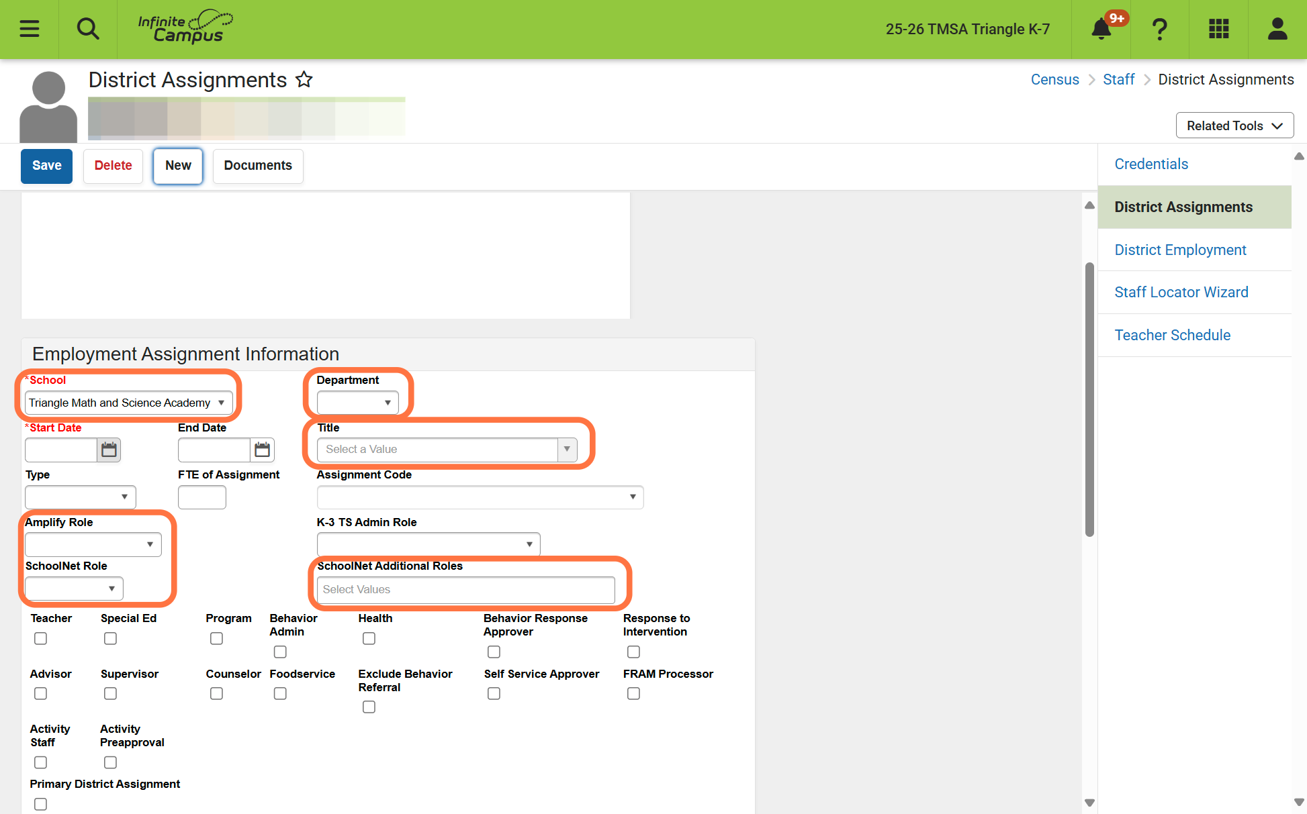Go to Credentials in side menu
1307x814 pixels.
pyautogui.click(x=1151, y=164)
